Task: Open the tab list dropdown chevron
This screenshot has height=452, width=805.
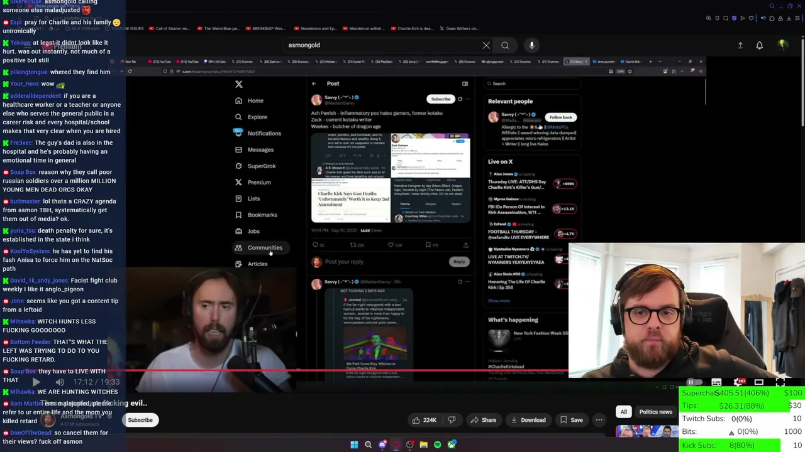Action: 658,62
